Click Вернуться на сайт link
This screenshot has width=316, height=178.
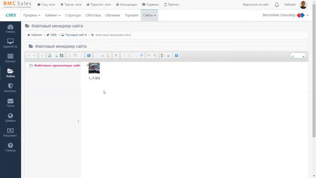[256, 4]
